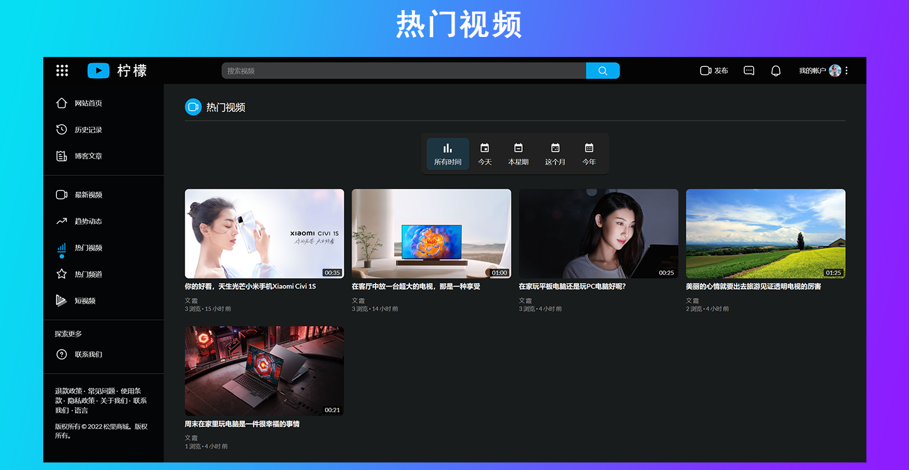Screen dimensions: 909x470
Task: Click the 联系我们 question mark icon
Action: 61,354
